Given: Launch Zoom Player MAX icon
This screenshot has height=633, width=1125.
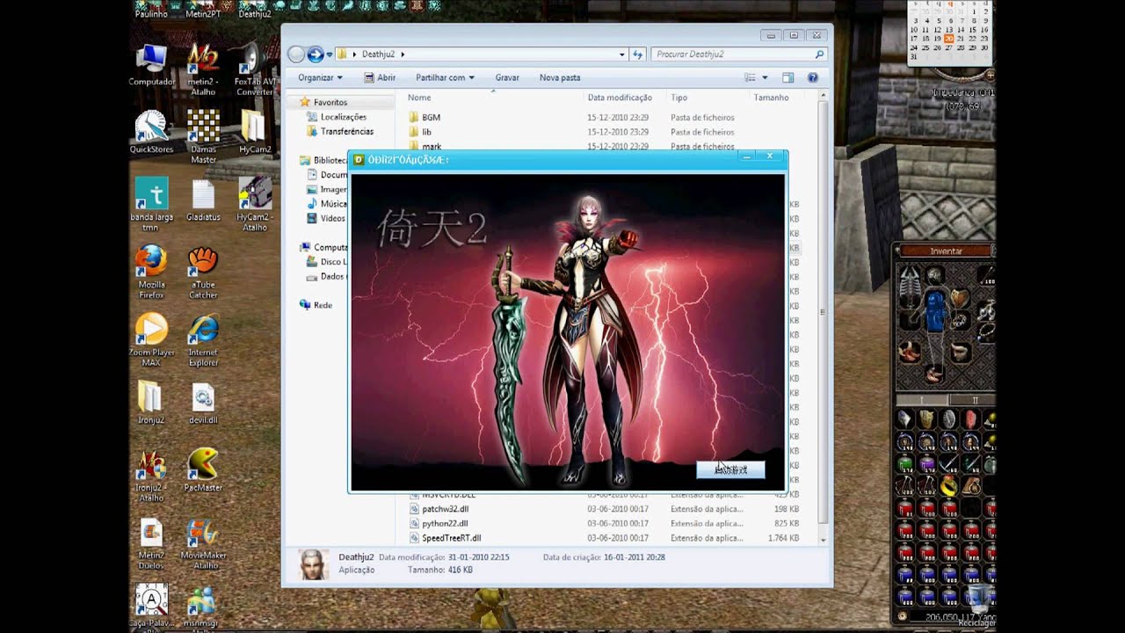Looking at the screenshot, I should point(151,339).
